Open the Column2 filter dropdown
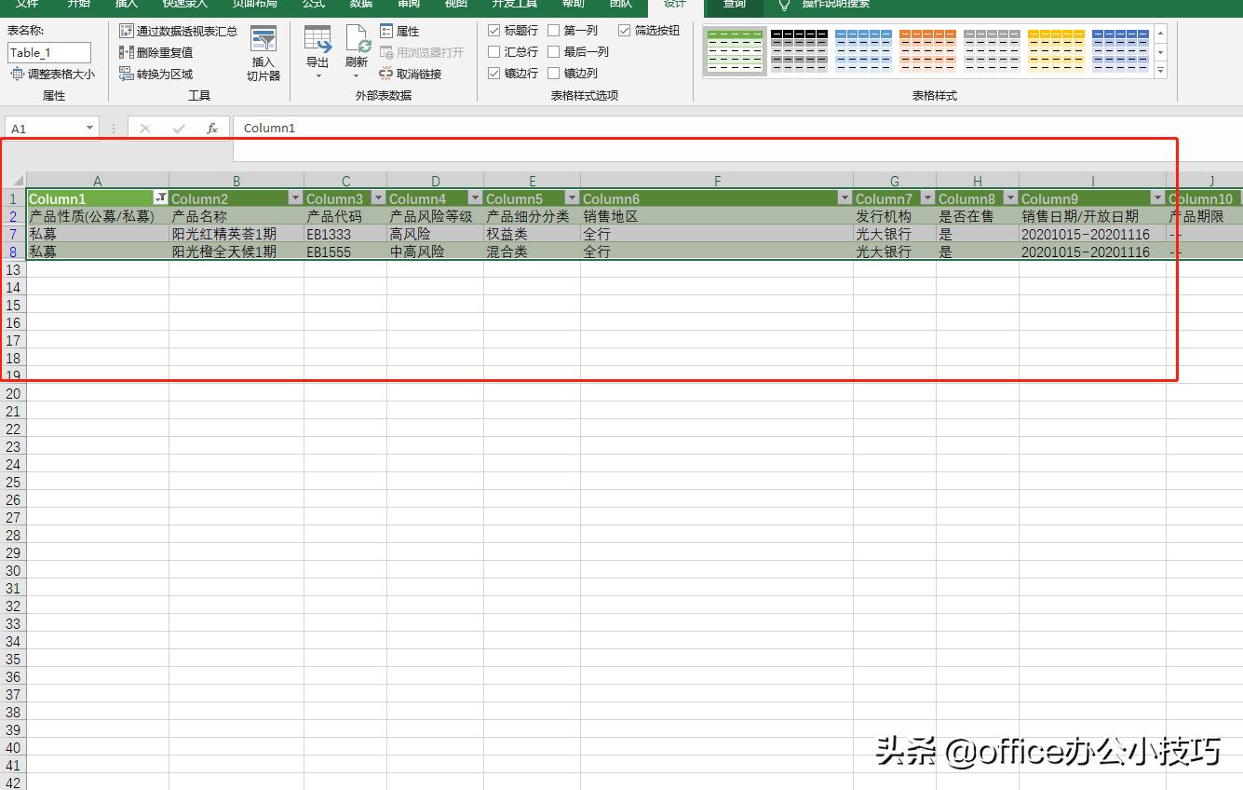1243x790 pixels. point(296,197)
